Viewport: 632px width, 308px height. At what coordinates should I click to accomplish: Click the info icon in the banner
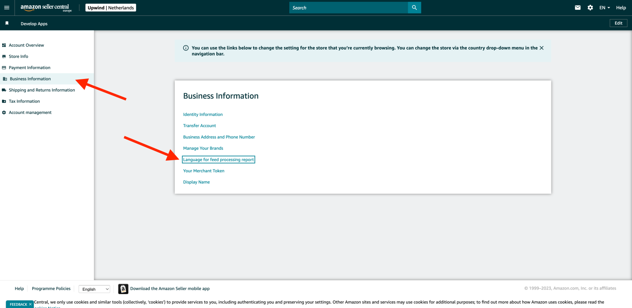pos(186,48)
